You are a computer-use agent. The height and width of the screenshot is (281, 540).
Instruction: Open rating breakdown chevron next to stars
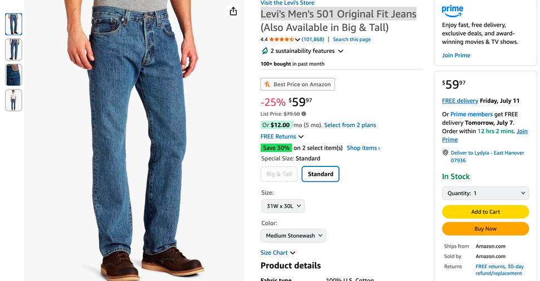[298, 40]
